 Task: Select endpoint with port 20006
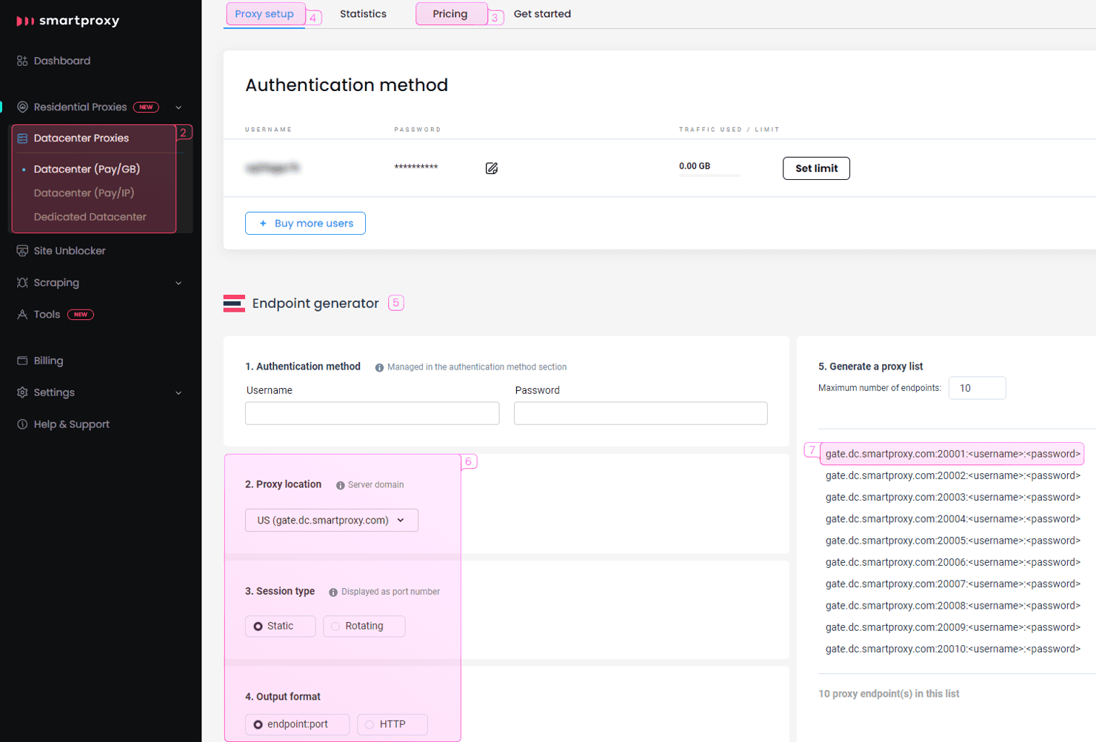pyautogui.click(x=952, y=562)
